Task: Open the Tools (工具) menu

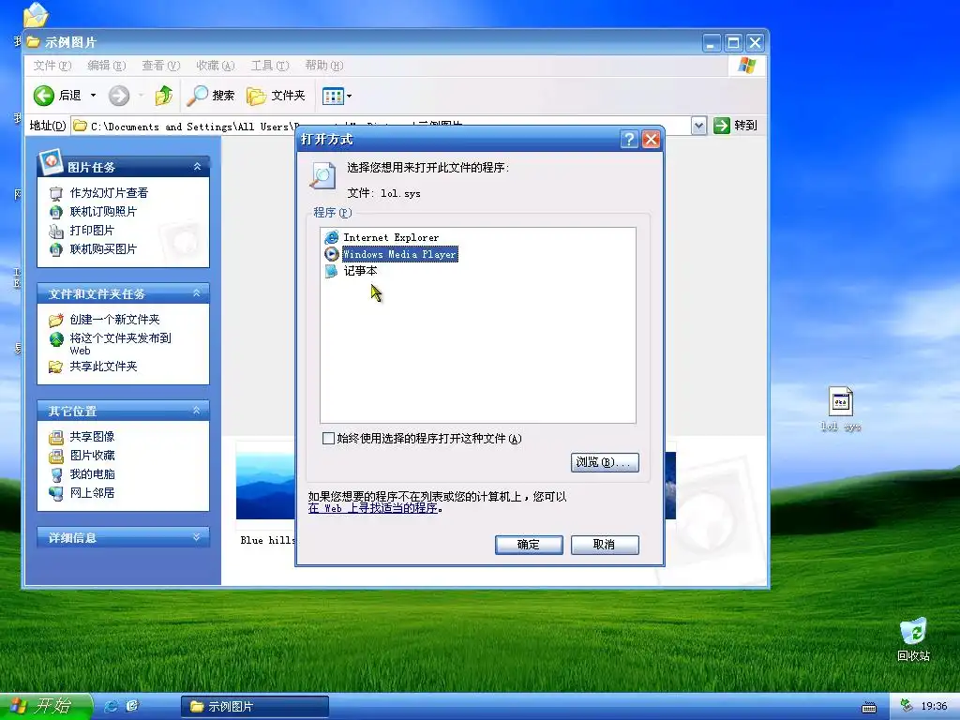Action: tap(270, 66)
